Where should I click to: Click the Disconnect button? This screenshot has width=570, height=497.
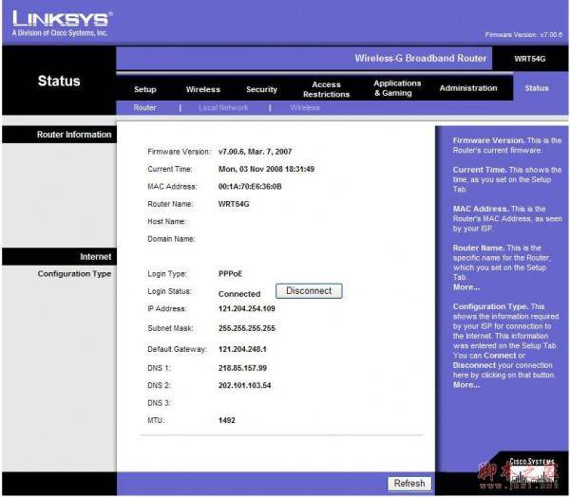coord(309,291)
